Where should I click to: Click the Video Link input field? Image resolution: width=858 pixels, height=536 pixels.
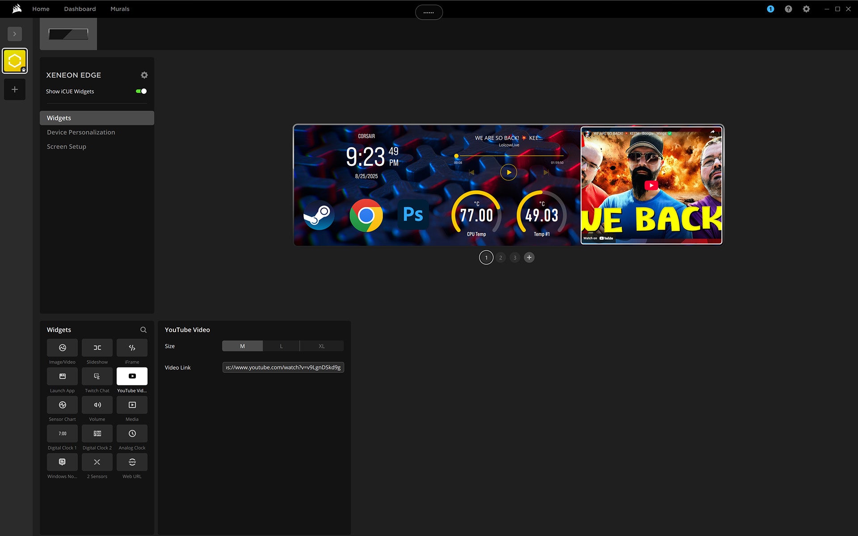(x=283, y=367)
